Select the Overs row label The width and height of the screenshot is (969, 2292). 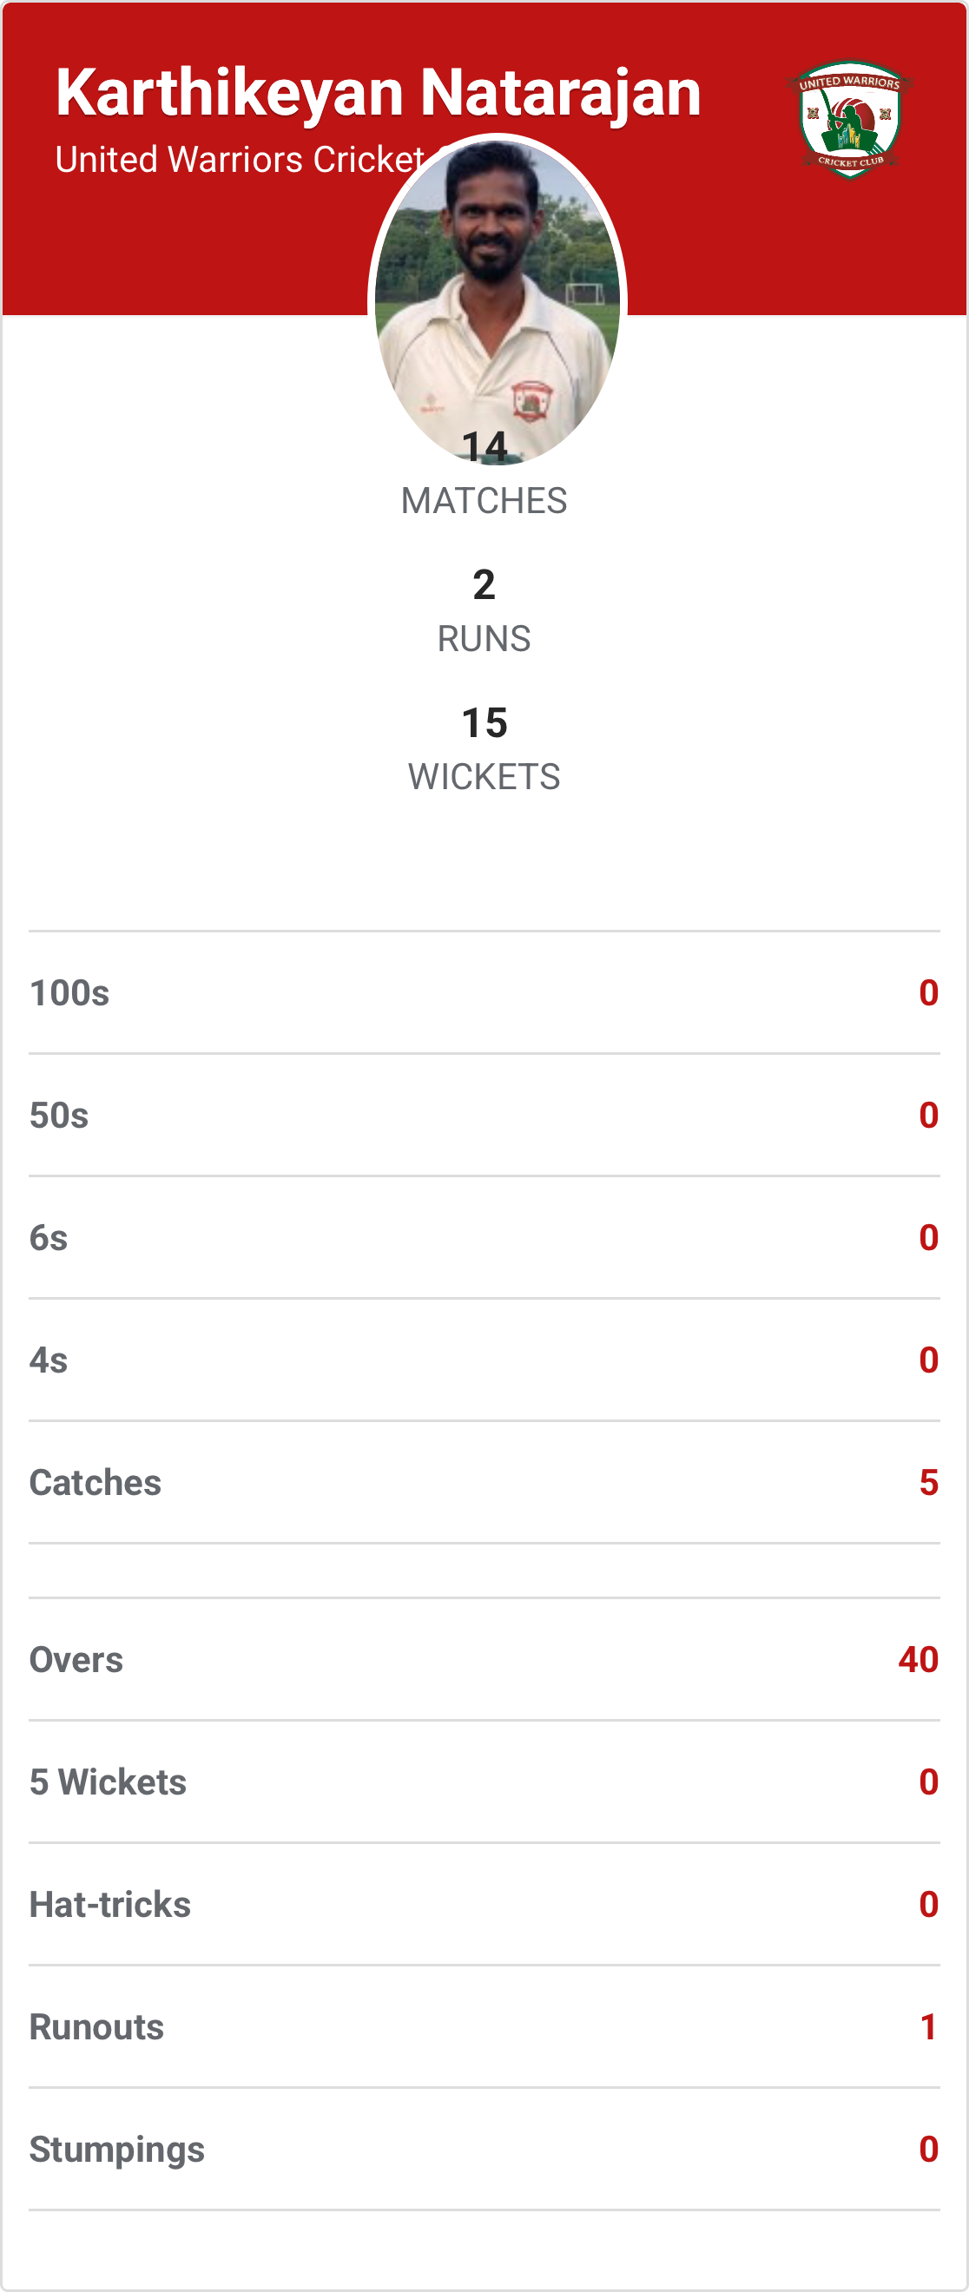pyautogui.click(x=76, y=1659)
